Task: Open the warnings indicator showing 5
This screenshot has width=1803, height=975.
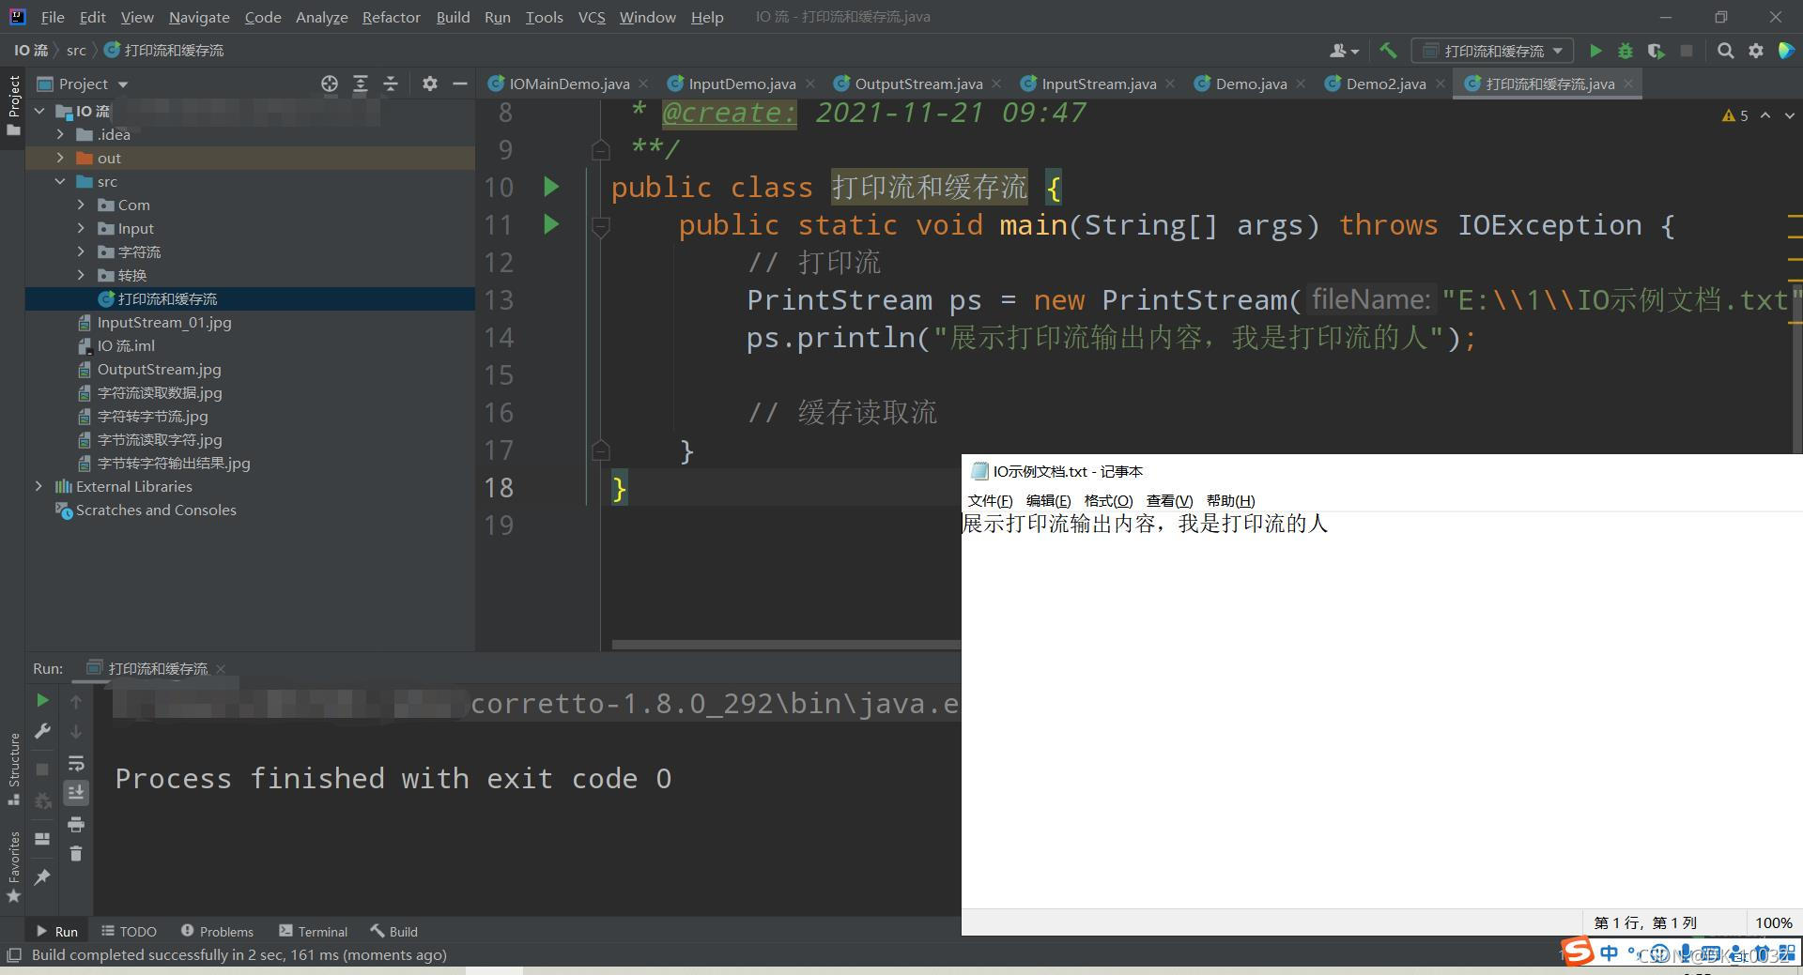Action: click(x=1734, y=115)
